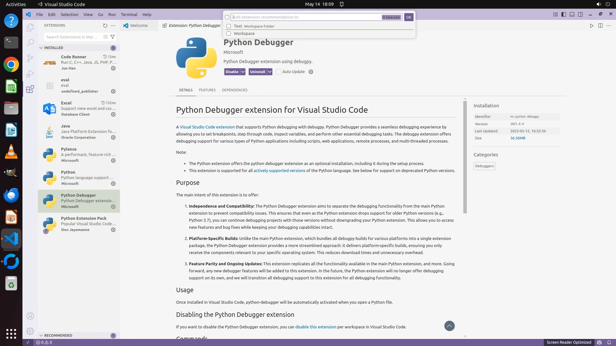Open the Manage gear for Pylance extension

point(113,161)
